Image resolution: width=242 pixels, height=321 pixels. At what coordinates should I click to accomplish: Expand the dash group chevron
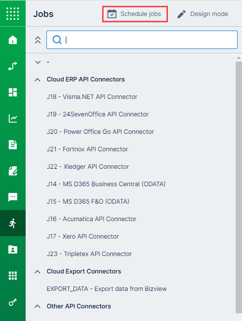(x=38, y=62)
